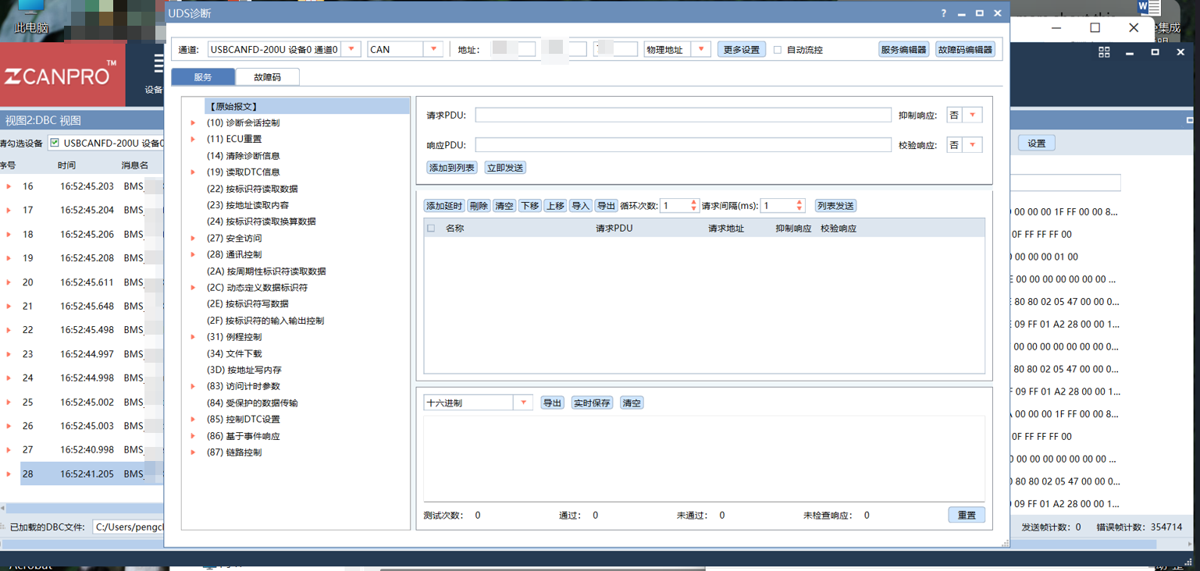The width and height of the screenshot is (1200, 571).
Task: Tick the select-all checkbox in request list header
Action: 431,229
